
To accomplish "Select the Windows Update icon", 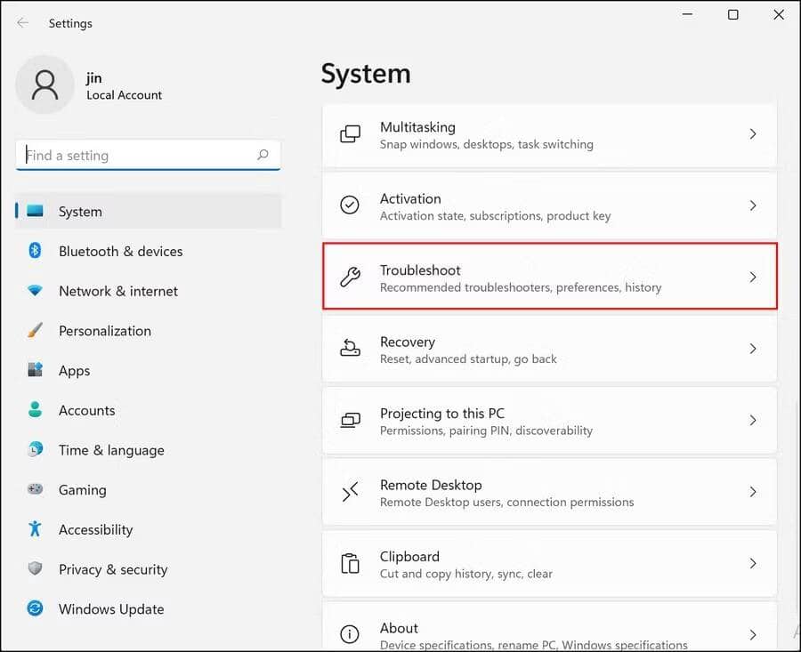I will click(34, 609).
